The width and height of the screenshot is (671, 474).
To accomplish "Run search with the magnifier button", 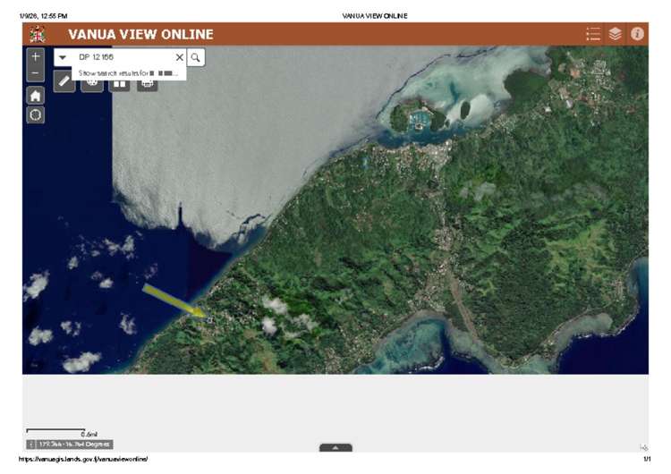I will click(196, 57).
